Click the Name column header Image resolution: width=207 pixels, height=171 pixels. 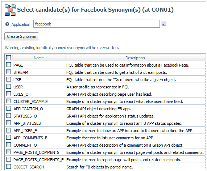tap(38, 58)
